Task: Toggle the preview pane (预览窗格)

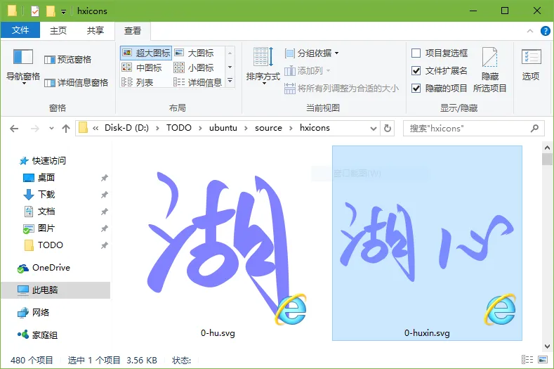Action: pos(68,60)
